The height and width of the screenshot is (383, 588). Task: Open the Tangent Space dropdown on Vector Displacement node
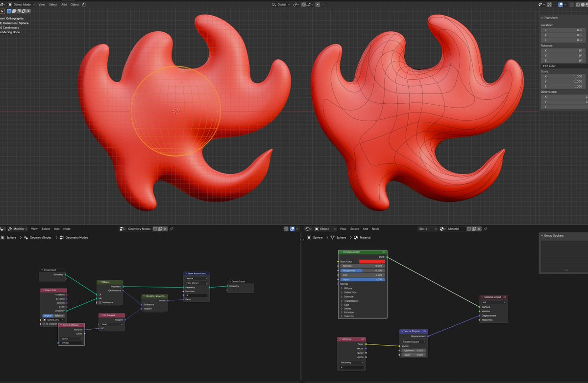click(414, 341)
